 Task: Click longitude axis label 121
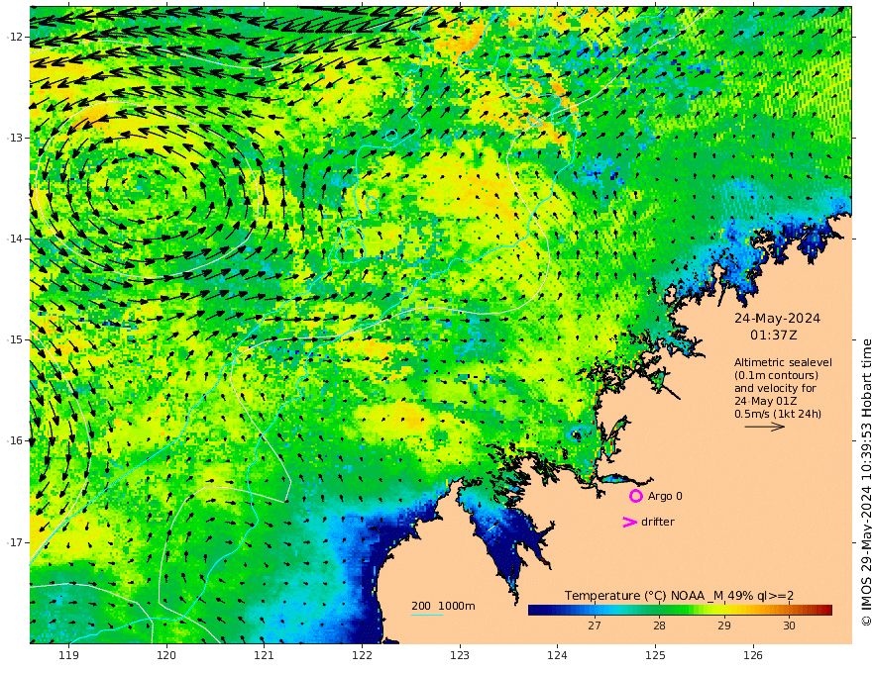(265, 656)
